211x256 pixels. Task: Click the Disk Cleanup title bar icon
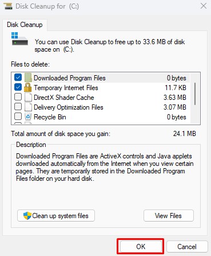pyautogui.click(x=8, y=6)
